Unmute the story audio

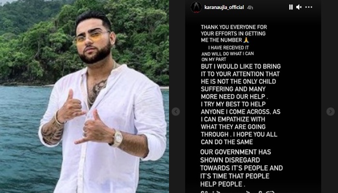(x=299, y=7)
